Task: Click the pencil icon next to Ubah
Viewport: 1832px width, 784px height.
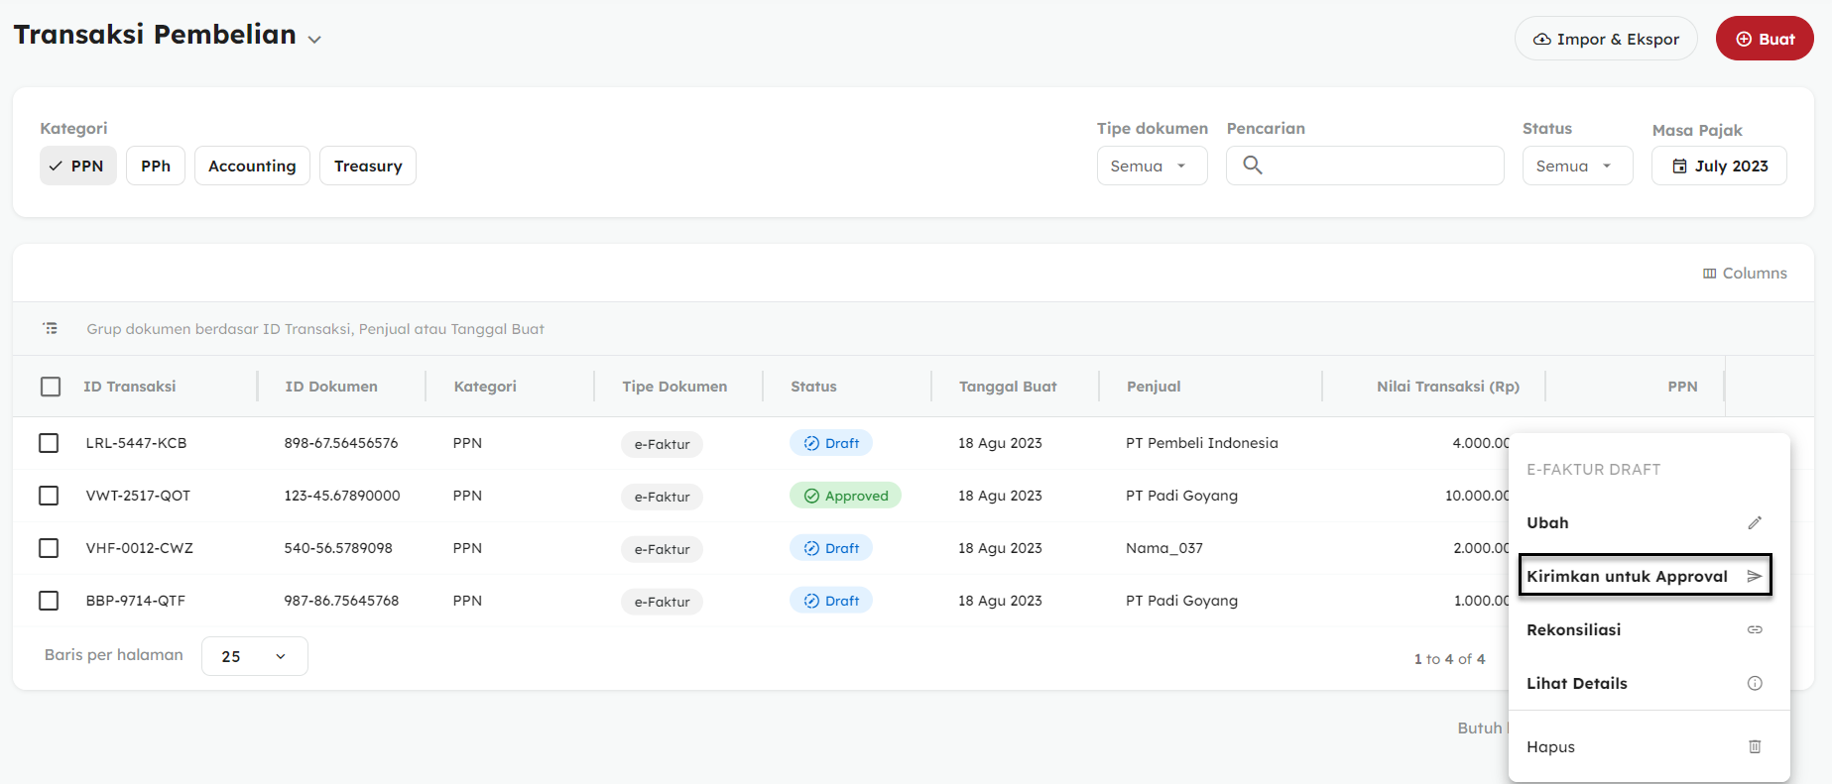Action: (1754, 522)
